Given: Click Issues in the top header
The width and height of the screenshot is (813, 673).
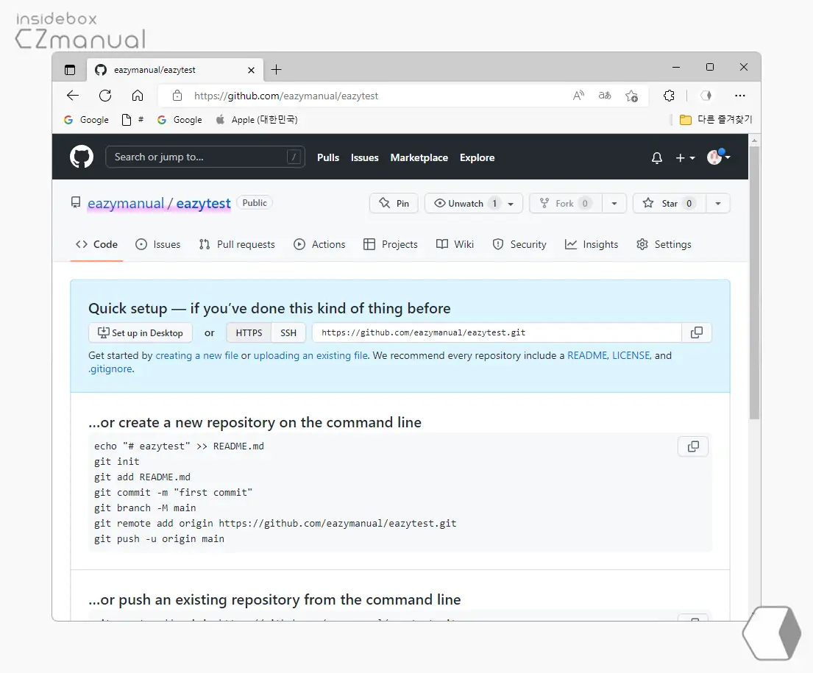Looking at the screenshot, I should 364,157.
